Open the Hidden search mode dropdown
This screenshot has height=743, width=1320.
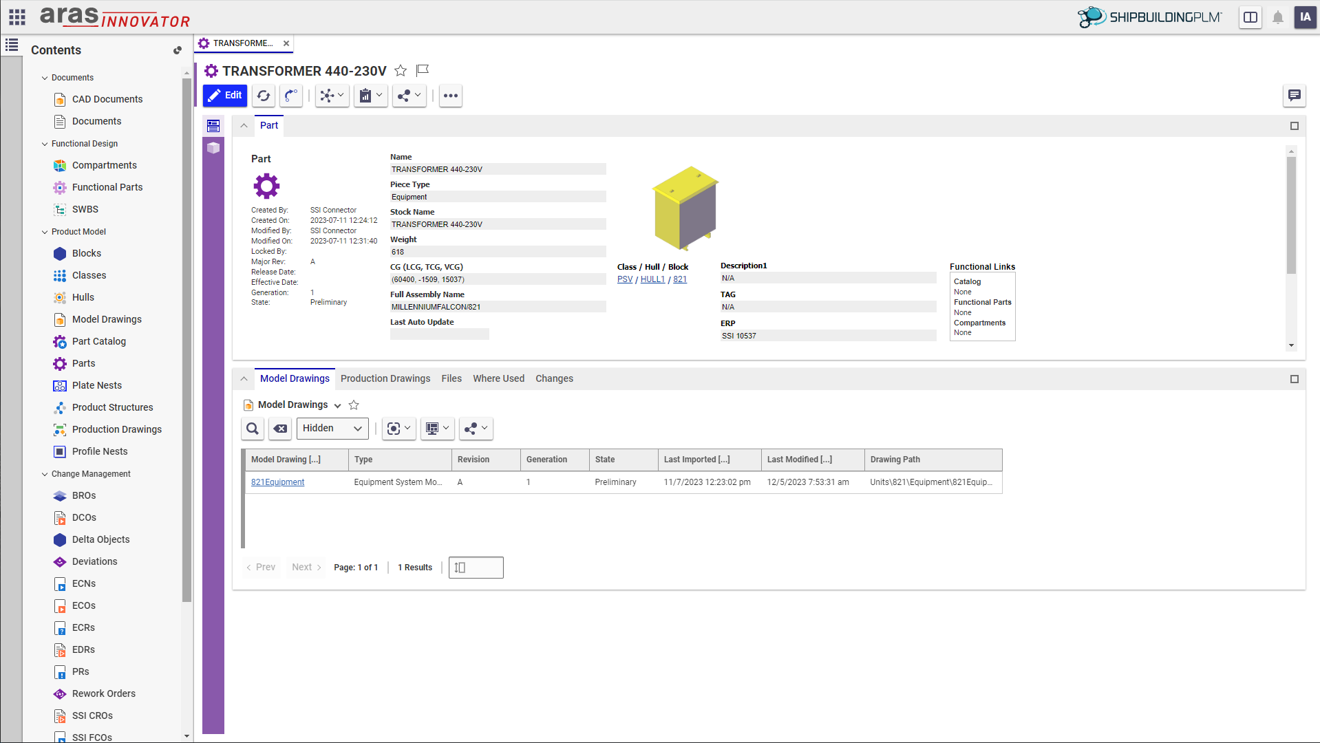tap(332, 429)
